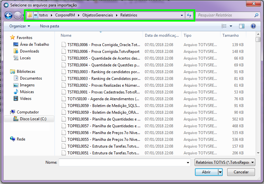
Task: Expand the view options dropdown arrow
Action: click(x=231, y=26)
